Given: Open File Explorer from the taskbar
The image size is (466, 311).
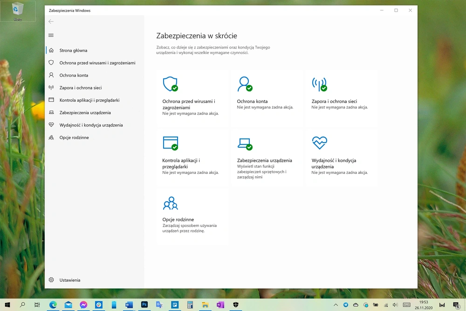Looking at the screenshot, I should pyautogui.click(x=205, y=305).
